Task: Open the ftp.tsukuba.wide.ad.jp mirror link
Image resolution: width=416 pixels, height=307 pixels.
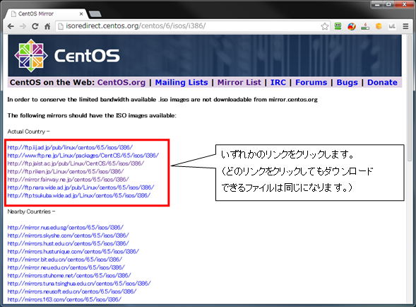Action: pos(79,195)
